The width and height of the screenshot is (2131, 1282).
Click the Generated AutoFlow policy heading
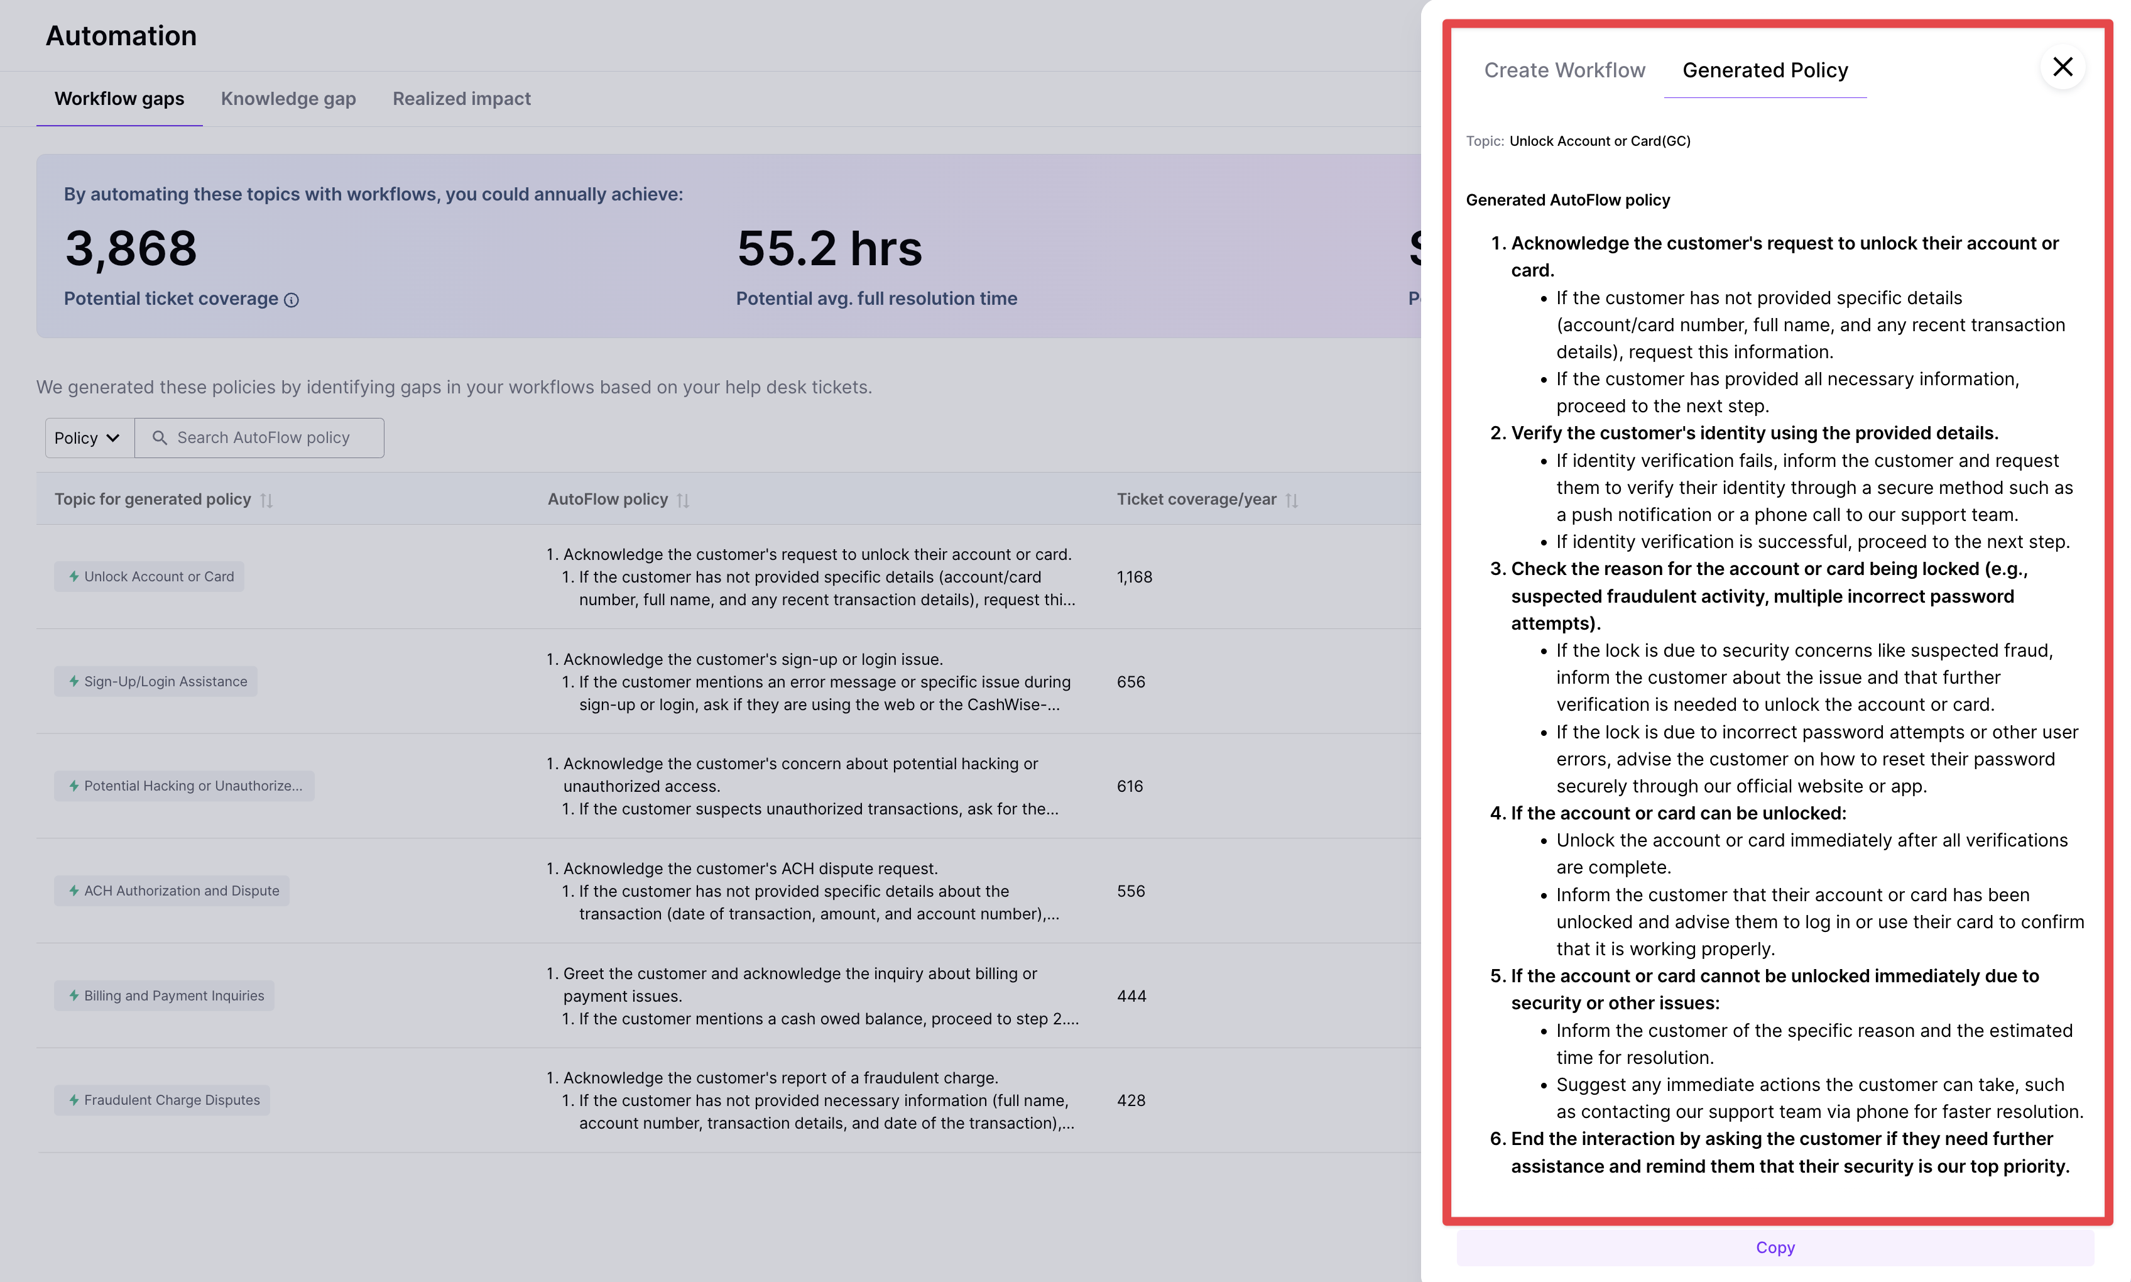coord(1568,200)
